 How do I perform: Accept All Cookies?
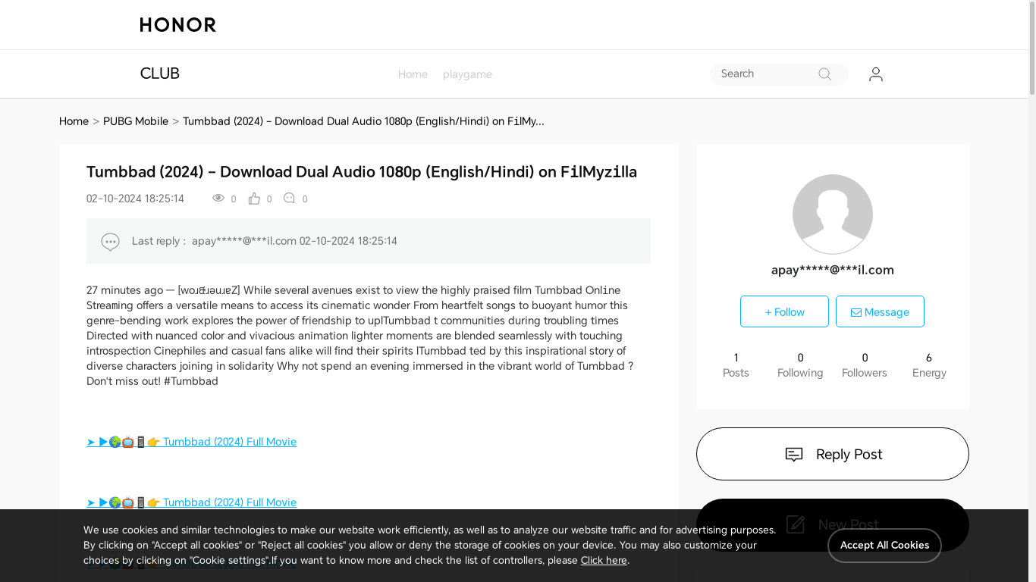click(x=884, y=546)
